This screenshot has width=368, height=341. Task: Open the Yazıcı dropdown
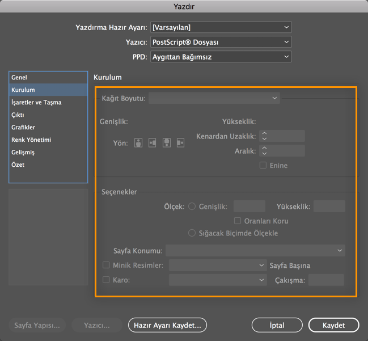(221, 42)
